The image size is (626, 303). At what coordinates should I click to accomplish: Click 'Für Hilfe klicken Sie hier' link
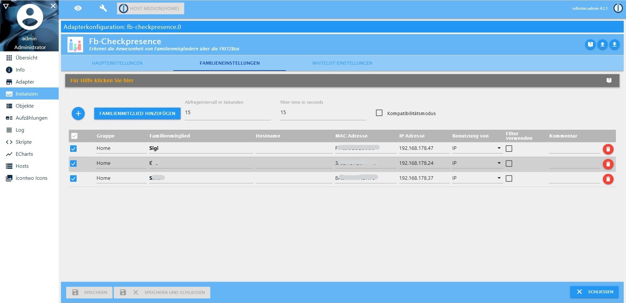(102, 80)
